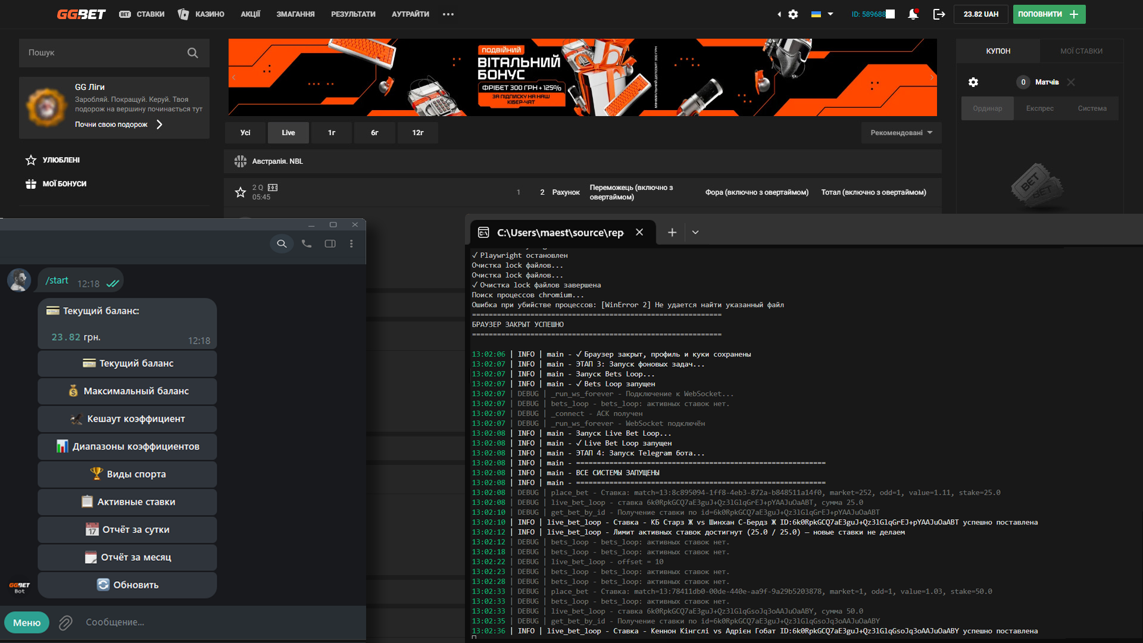1143x643 pixels.
Task: Toggle favorite star for NBL match
Action: pyautogui.click(x=241, y=192)
